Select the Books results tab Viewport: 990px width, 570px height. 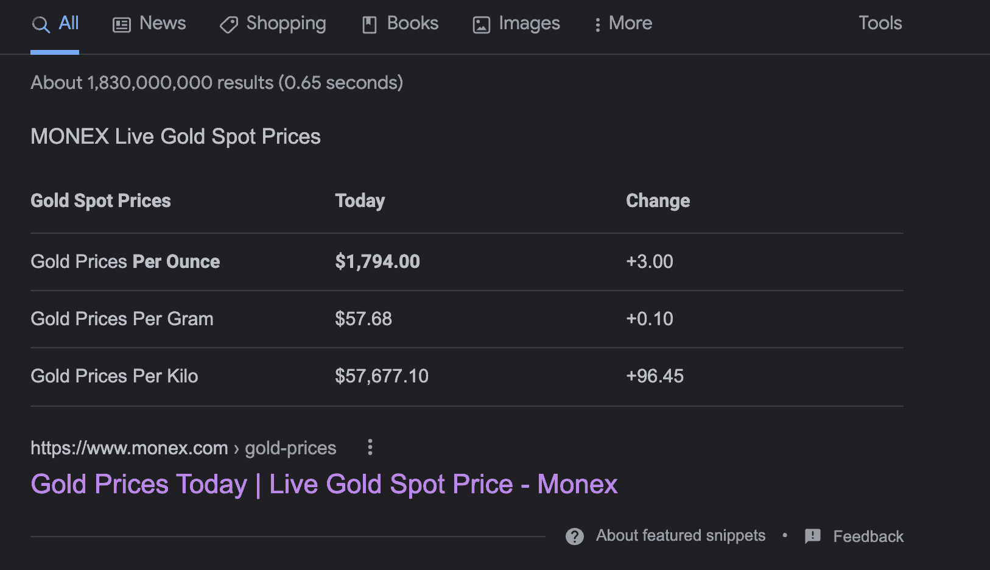(412, 23)
